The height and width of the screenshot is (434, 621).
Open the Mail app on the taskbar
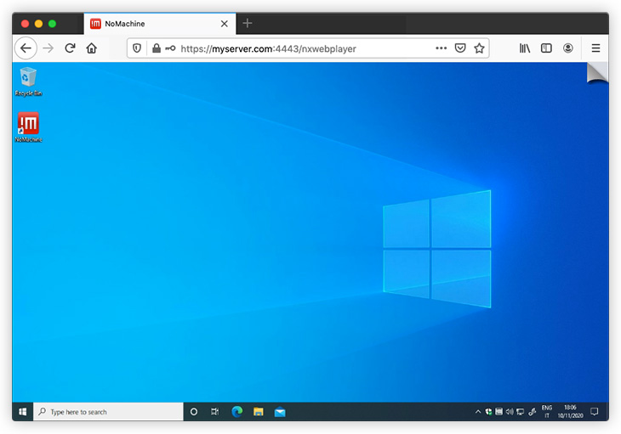coord(279,412)
